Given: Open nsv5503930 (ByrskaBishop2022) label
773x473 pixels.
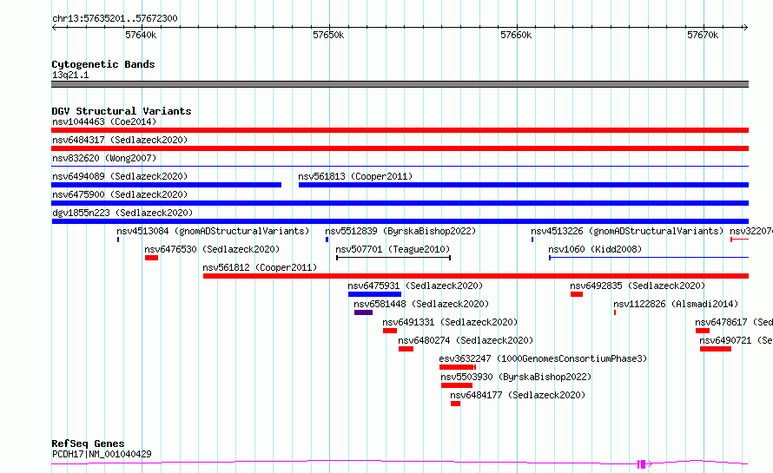Looking at the screenshot, I should (x=516, y=377).
